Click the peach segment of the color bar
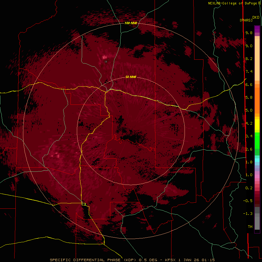The height and width of the screenshot is (262, 262). (x=257, y=59)
